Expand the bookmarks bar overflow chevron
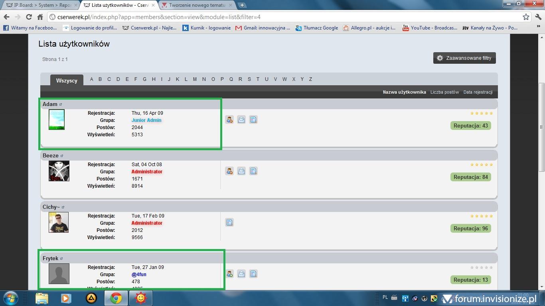This screenshot has height=306, width=545. point(538,27)
